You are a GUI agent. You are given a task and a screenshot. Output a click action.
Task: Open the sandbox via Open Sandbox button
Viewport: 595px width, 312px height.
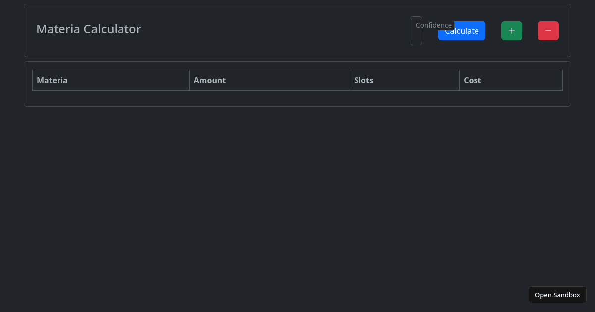(x=557, y=294)
